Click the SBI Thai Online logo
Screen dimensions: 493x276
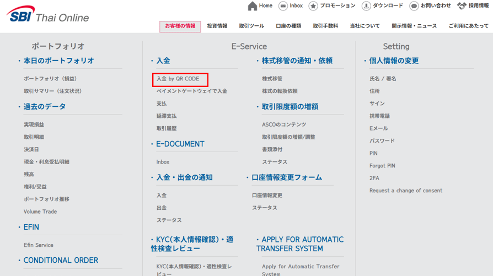[x=48, y=14]
